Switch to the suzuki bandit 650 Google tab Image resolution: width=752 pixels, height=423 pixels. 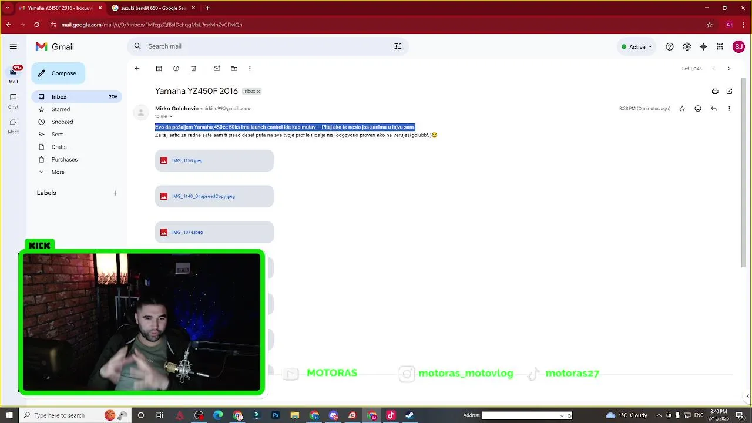[x=153, y=8]
